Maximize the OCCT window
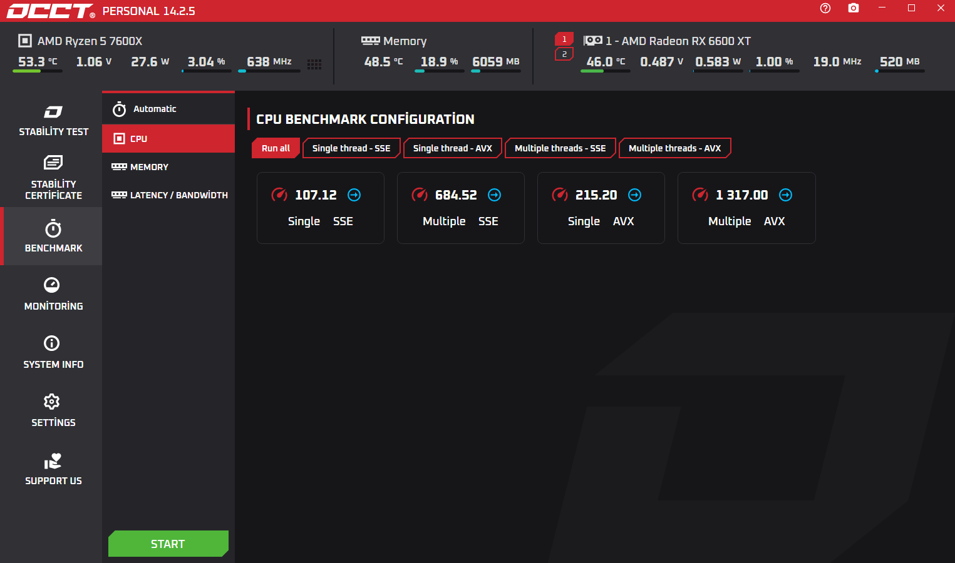This screenshot has width=955, height=563. pyautogui.click(x=912, y=8)
